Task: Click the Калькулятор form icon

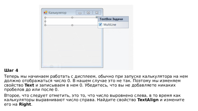Action: pos(45,13)
